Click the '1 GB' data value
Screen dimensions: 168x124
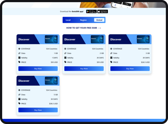(x=56, y=53)
